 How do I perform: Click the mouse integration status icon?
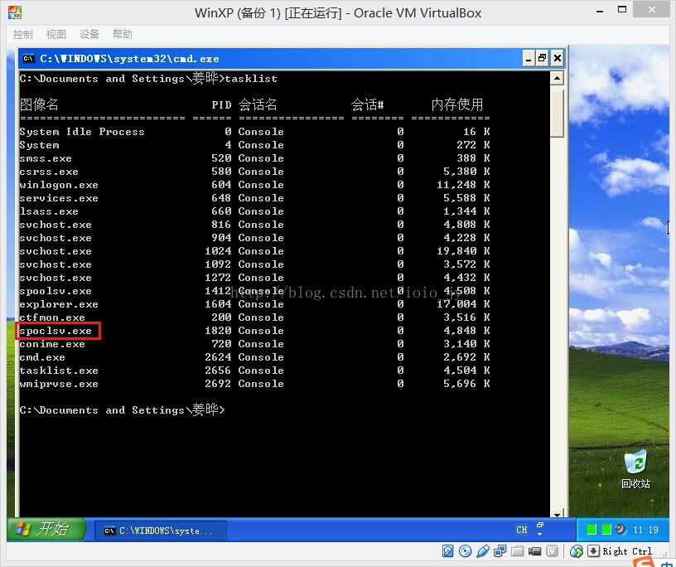pyautogui.click(x=577, y=551)
